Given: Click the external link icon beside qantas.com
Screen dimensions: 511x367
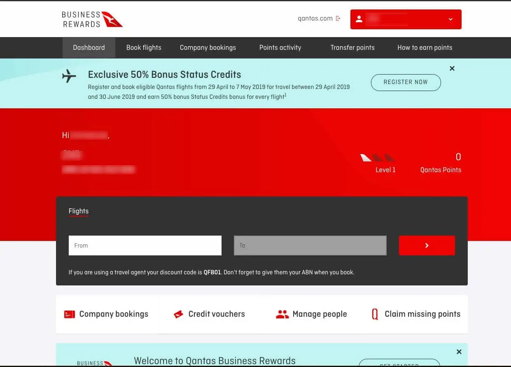Looking at the screenshot, I should (338, 19).
